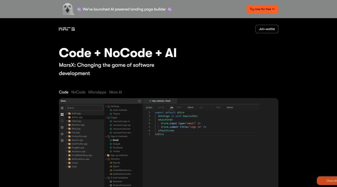Open the chart analytics icon in Demo sidebar
Image resolution: width=337 pixels, height=187 pixels.
[62, 127]
